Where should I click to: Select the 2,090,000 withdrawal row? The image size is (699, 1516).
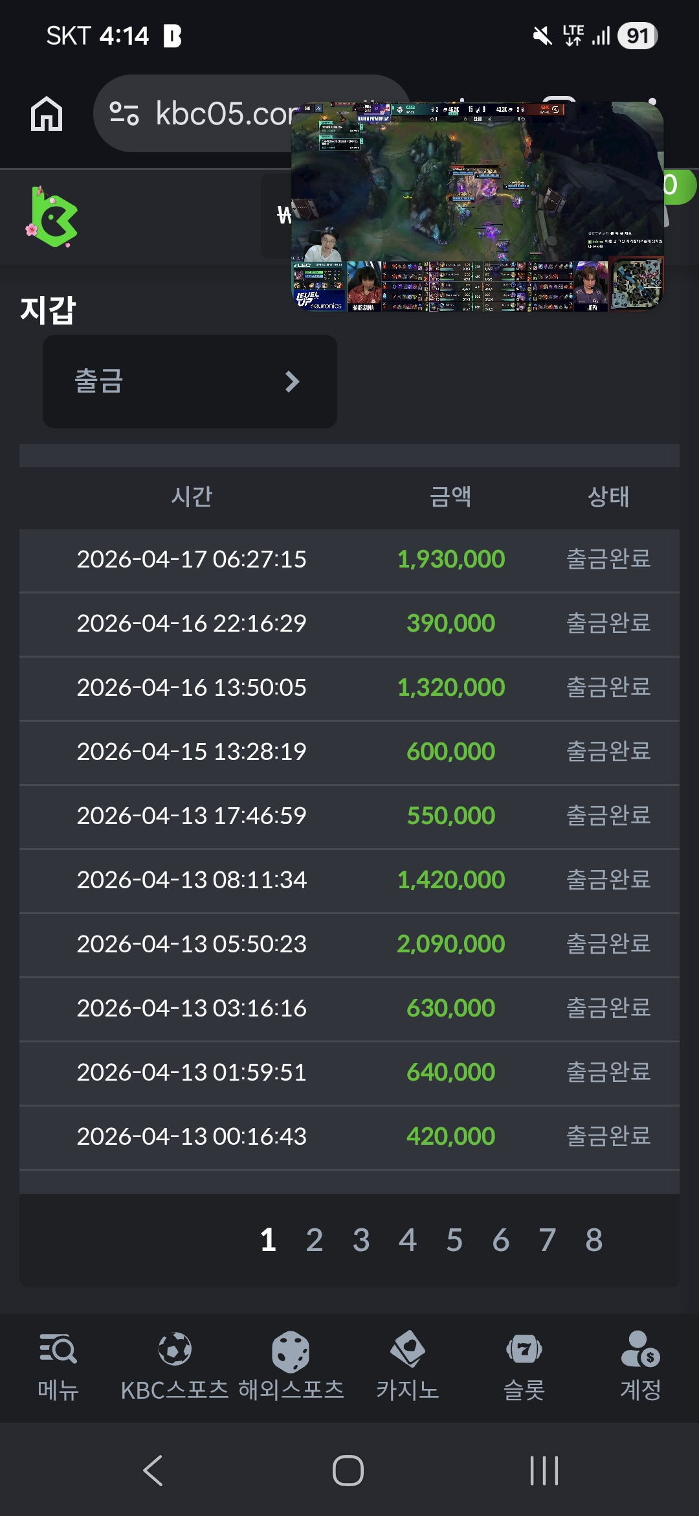click(x=349, y=945)
